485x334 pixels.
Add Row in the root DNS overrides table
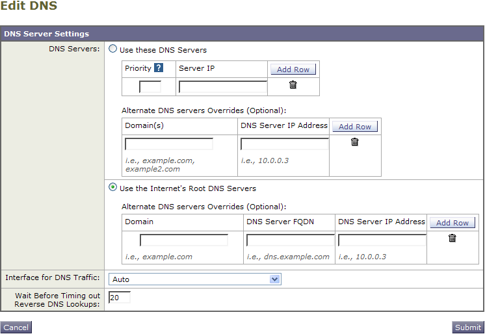[452, 223]
